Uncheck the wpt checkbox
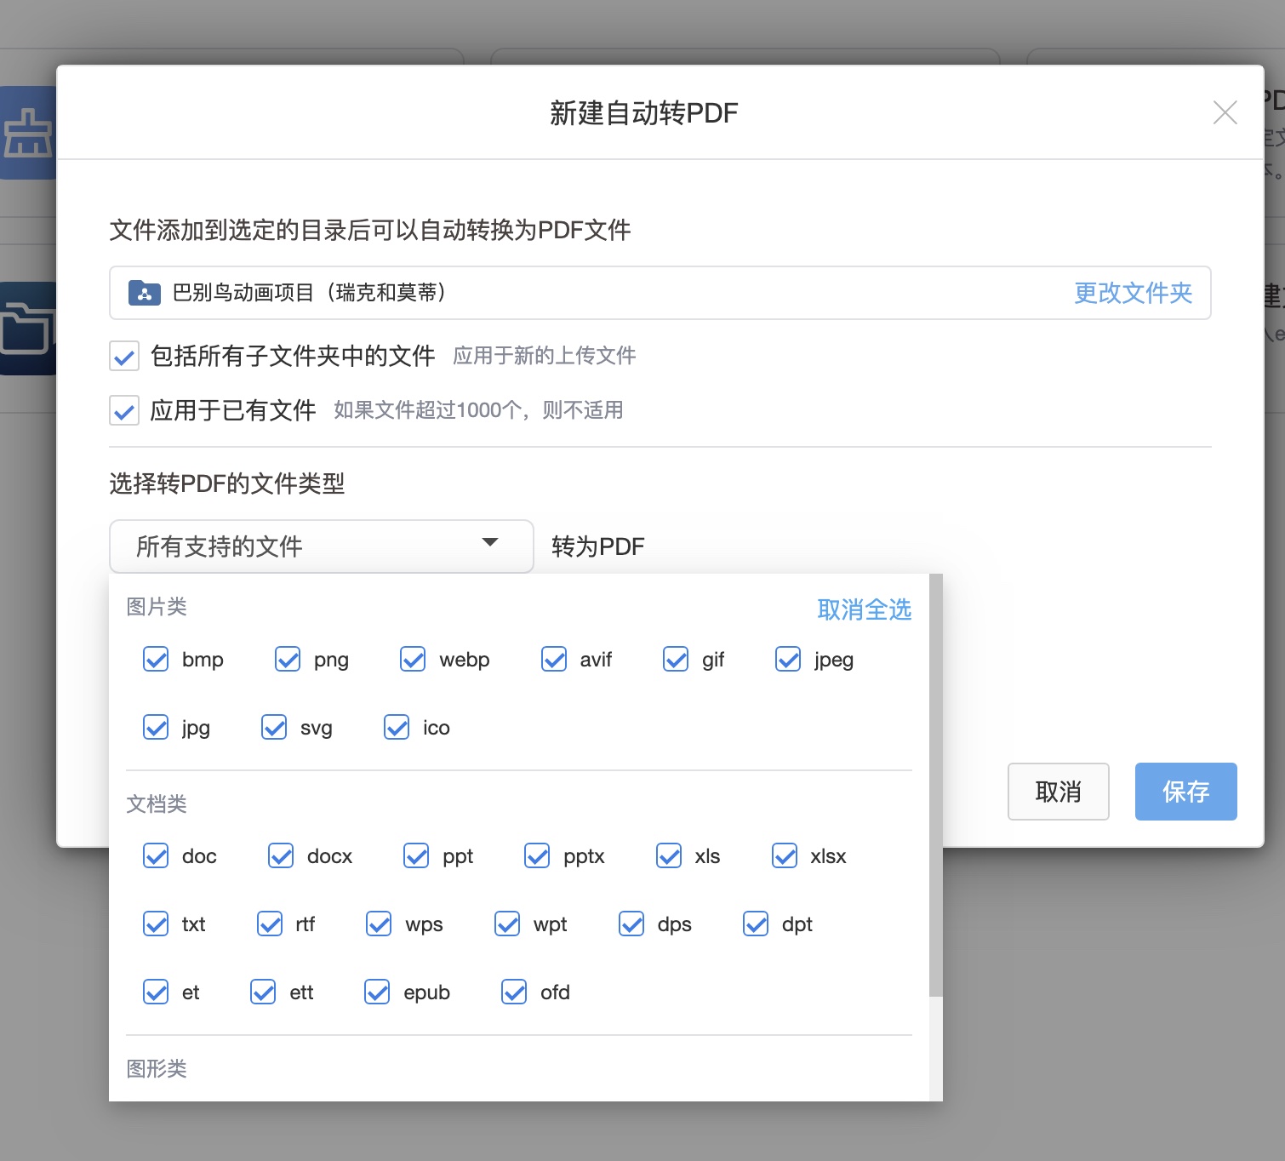This screenshot has width=1285, height=1161. click(507, 924)
